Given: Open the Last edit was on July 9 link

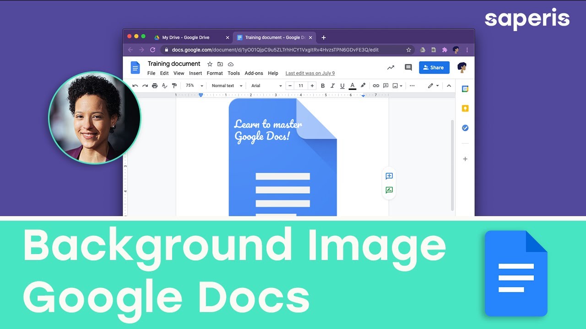Looking at the screenshot, I should [310, 73].
